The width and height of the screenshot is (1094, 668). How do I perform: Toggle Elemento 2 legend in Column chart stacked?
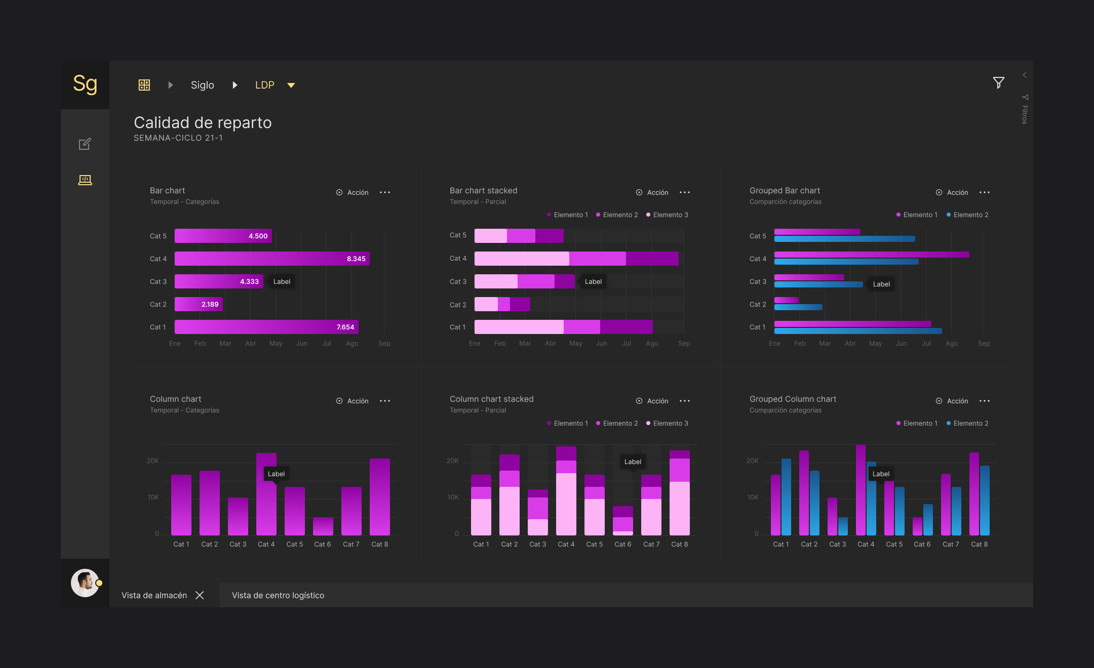click(617, 423)
